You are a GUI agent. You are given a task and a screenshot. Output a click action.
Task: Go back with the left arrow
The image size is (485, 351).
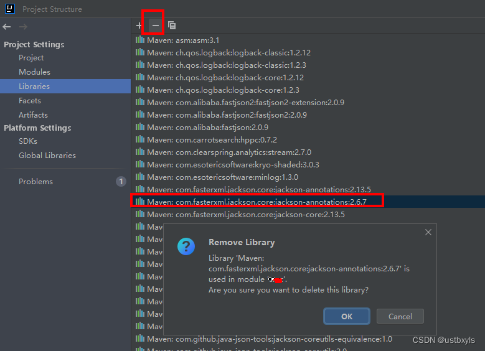[7, 27]
